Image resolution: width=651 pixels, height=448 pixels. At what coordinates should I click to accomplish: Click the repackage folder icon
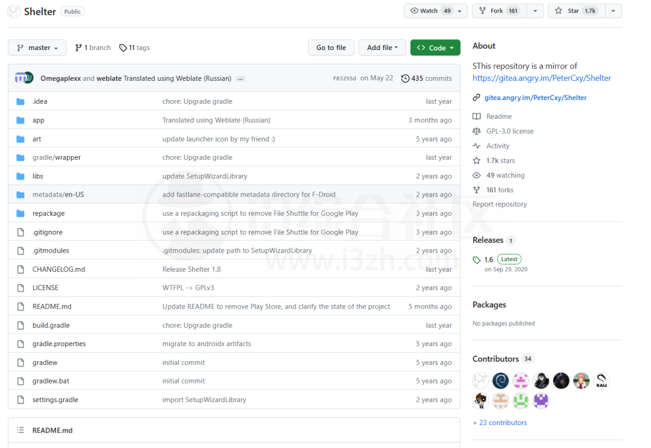20,213
